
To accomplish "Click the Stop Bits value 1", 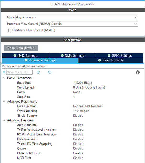I will click(x=74, y=97).
